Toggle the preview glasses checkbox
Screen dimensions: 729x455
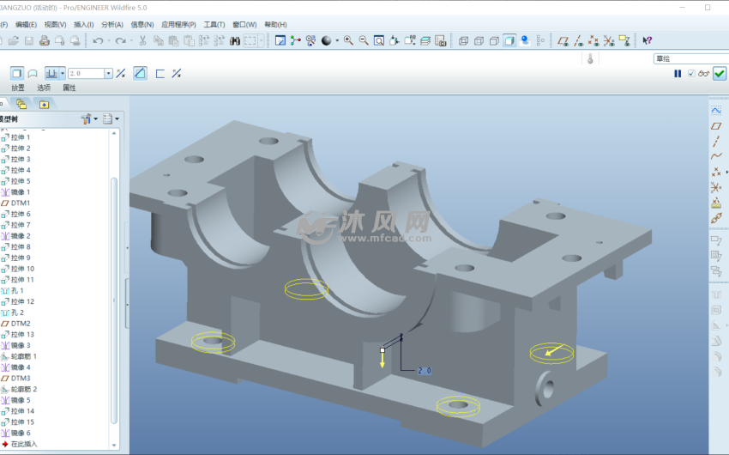tap(692, 74)
